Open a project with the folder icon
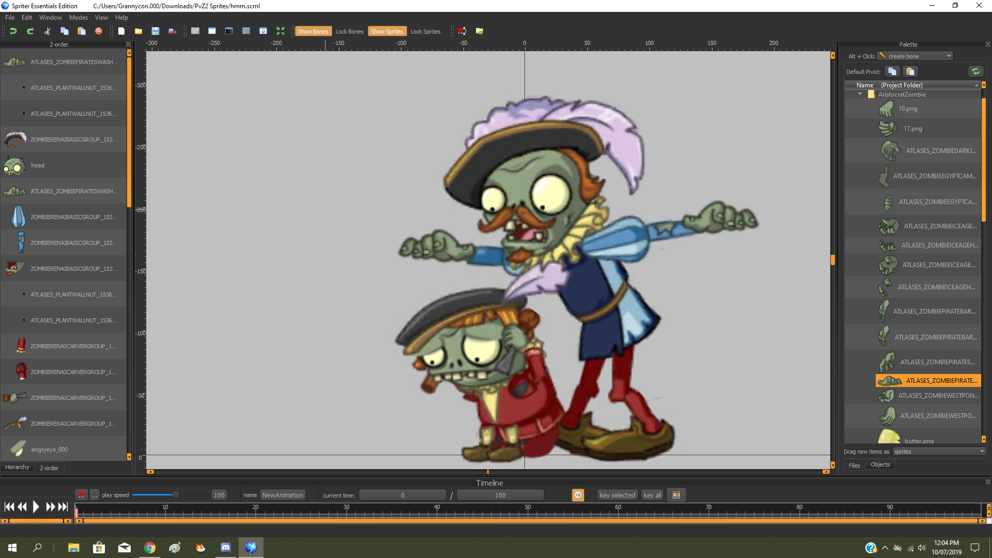This screenshot has width=992, height=558. pos(138,31)
